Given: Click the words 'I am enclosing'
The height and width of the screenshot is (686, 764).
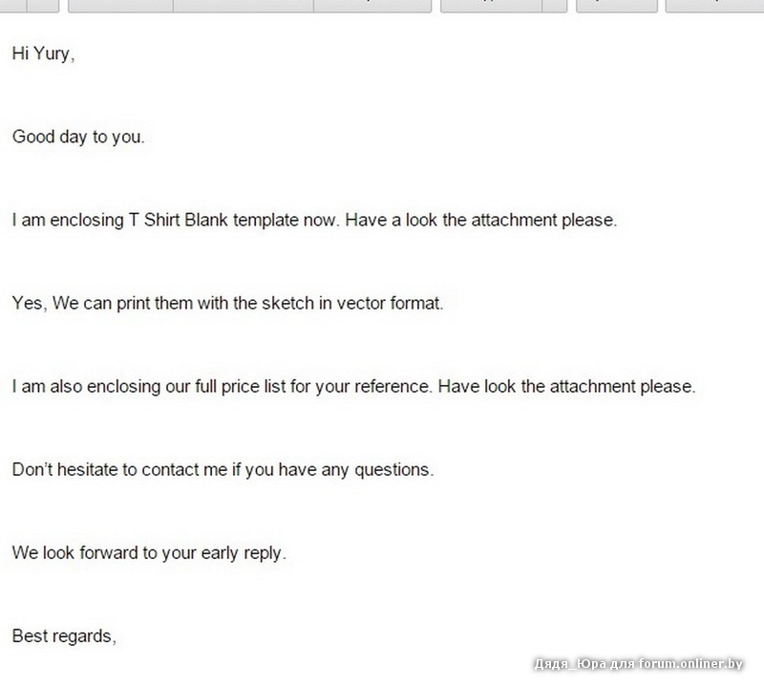Looking at the screenshot, I should tap(67, 220).
